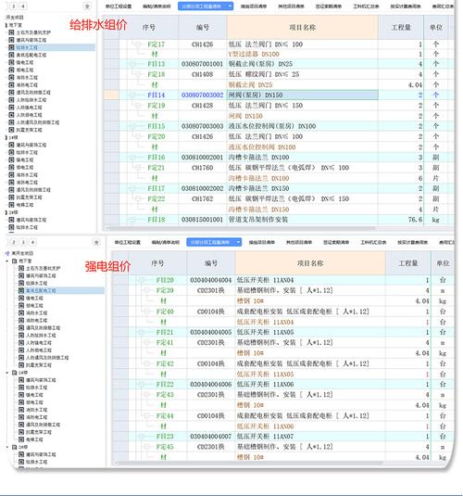Click the 全 button above lower tree
This screenshot has width=463, height=496.
pos(96,242)
